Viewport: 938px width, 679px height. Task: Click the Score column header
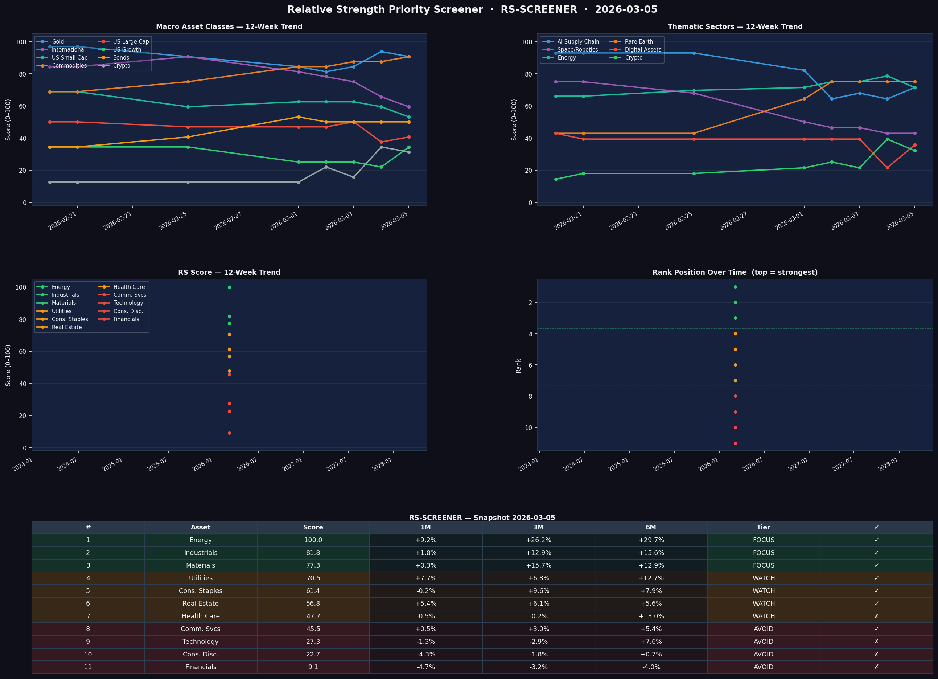pyautogui.click(x=313, y=527)
